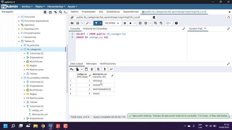This screenshot has height=130, width=232.
Task: Open save options dropdown arrow
Action: click(x=82, y=23)
